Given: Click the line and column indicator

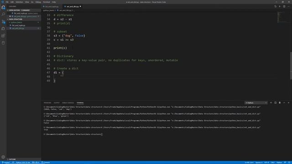Looking at the screenshot, I should point(249,163).
